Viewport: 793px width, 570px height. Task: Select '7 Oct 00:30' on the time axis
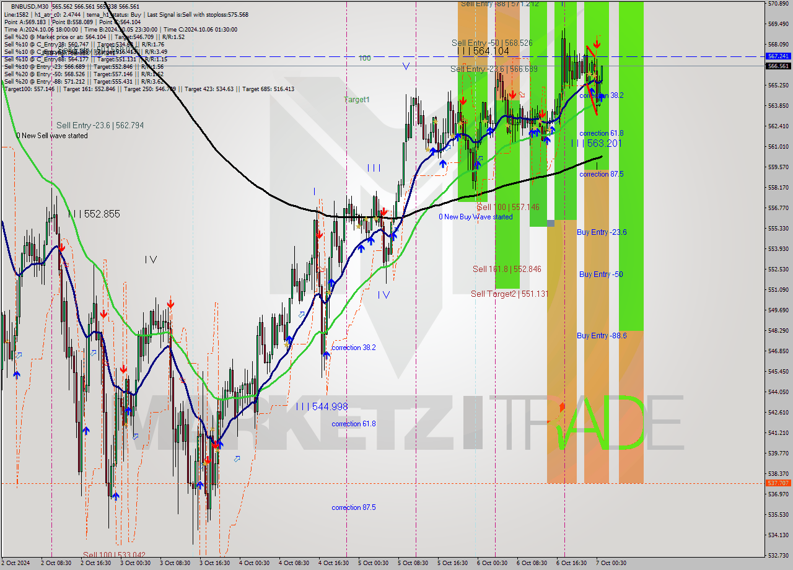(x=611, y=563)
